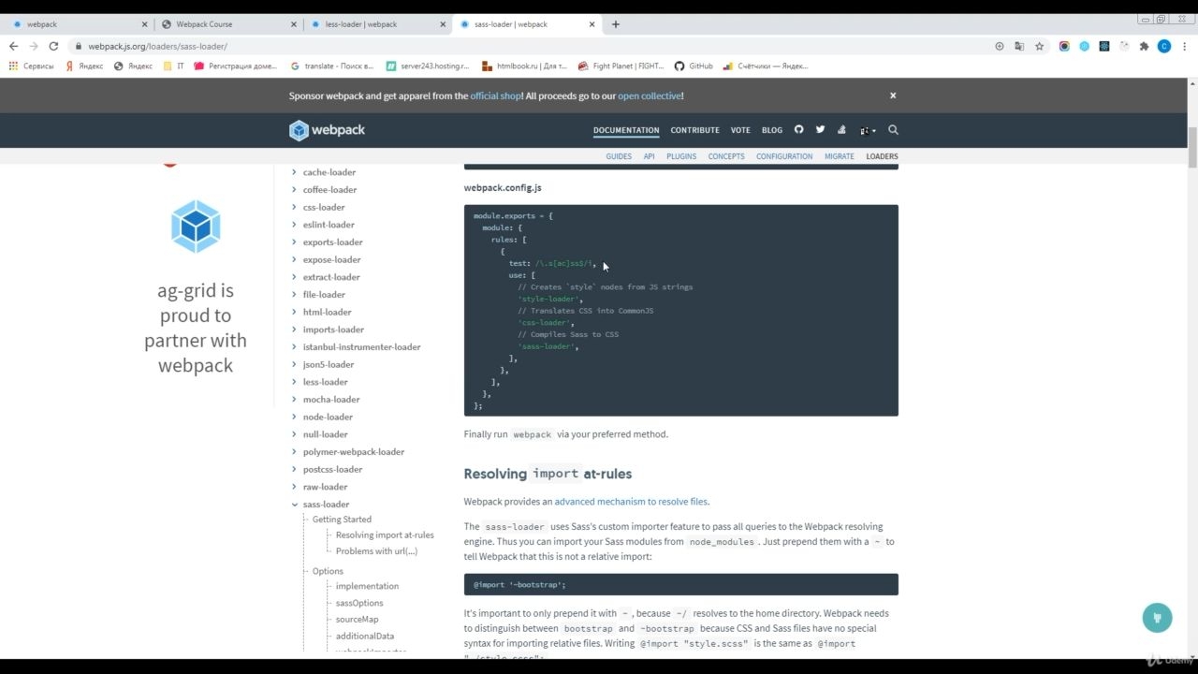Expand the coffee-loader chevron
1198x674 pixels.
294,190
